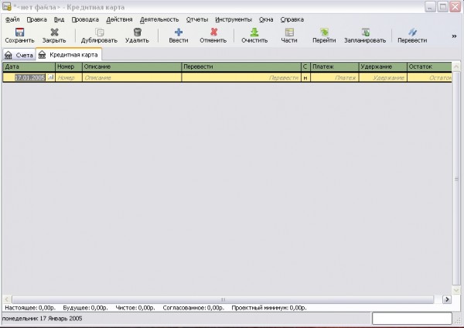Open the Справка menu
Viewport: 464px width, 328px height.
click(292, 19)
